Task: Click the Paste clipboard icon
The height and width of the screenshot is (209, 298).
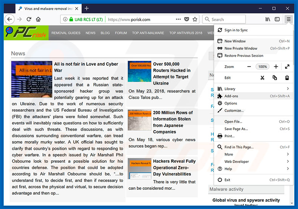Action: coord(287,78)
